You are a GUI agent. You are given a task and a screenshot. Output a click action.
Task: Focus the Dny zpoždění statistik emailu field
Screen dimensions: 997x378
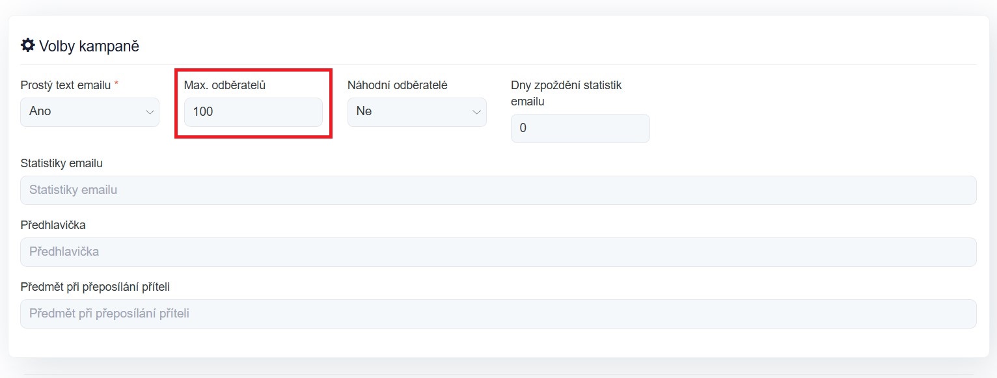click(580, 128)
